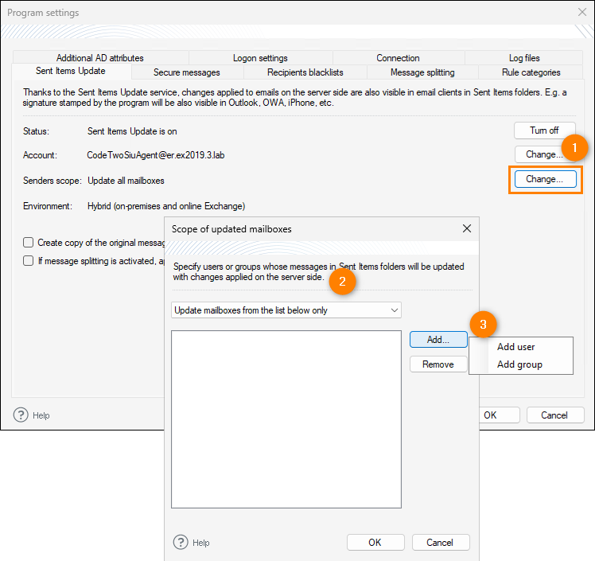
Task: Close the Scope of updated mailboxes dialog
Action: (467, 228)
